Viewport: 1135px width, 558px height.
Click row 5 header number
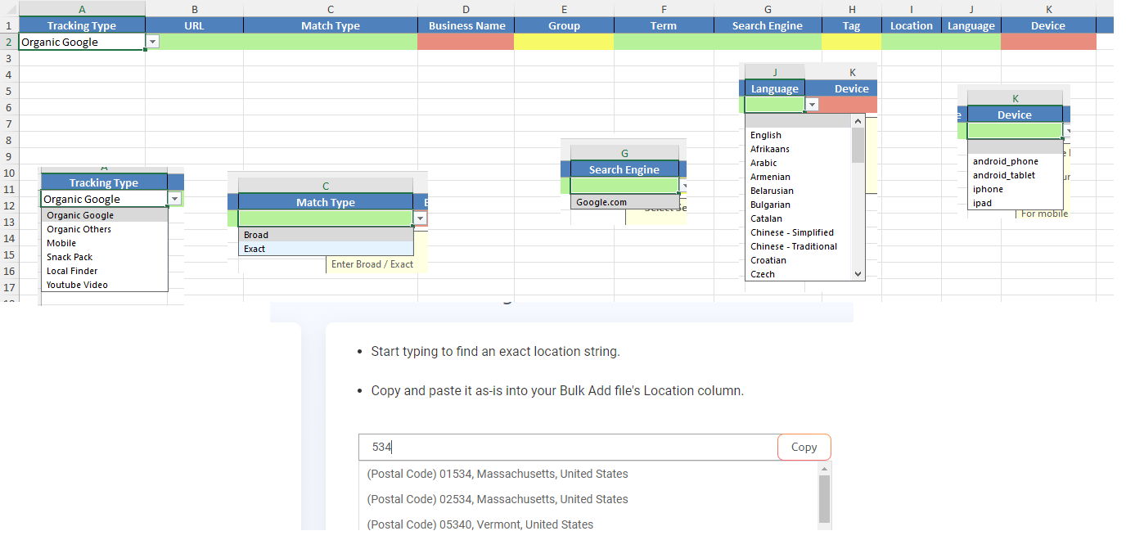(9, 91)
